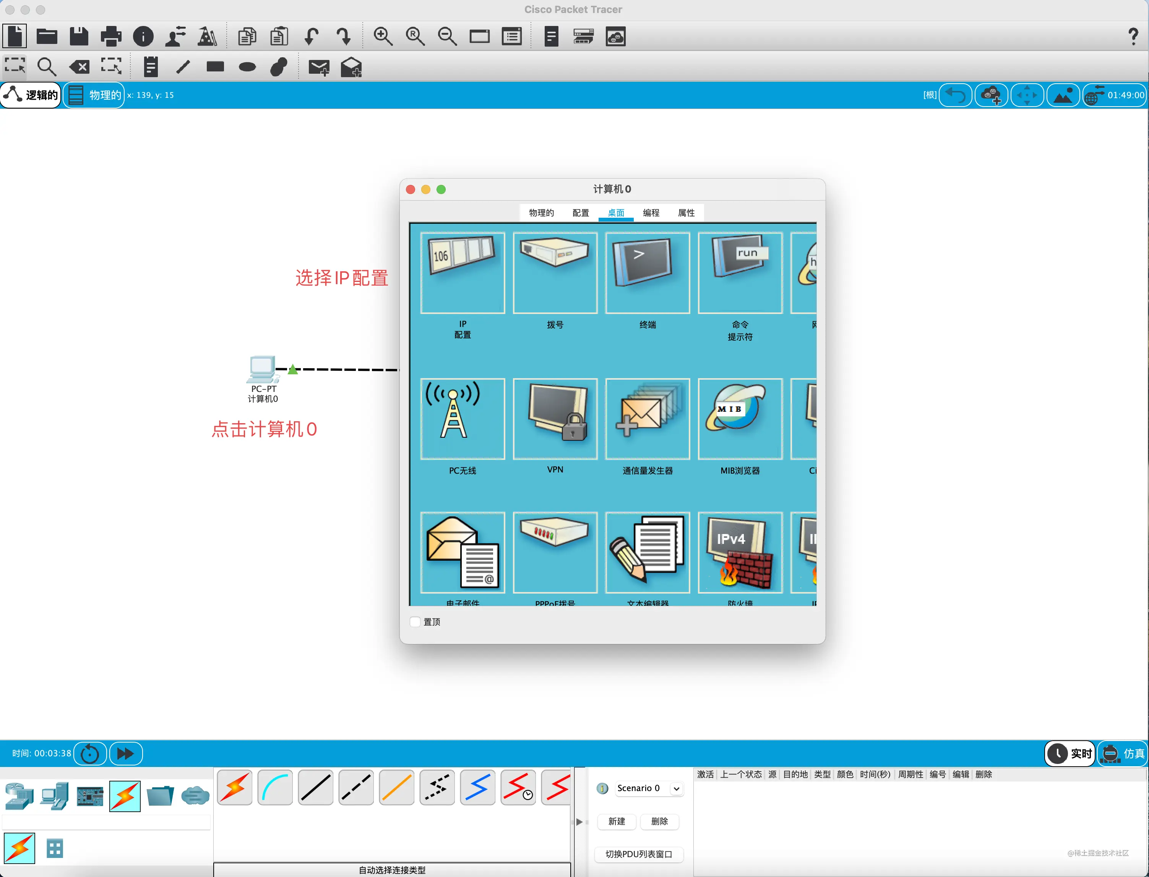Add a note with Place Note tool

[x=151, y=66]
